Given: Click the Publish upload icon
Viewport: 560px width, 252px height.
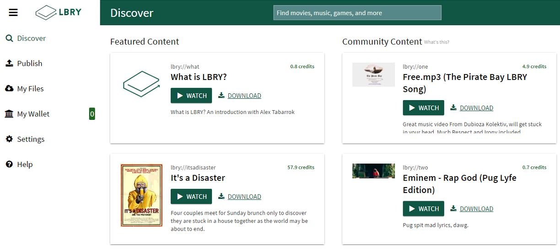Looking at the screenshot, I should pyautogui.click(x=9, y=63).
